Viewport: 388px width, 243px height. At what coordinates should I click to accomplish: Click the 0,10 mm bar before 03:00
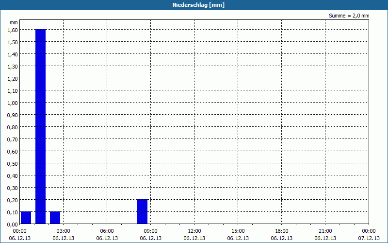pos(55,218)
